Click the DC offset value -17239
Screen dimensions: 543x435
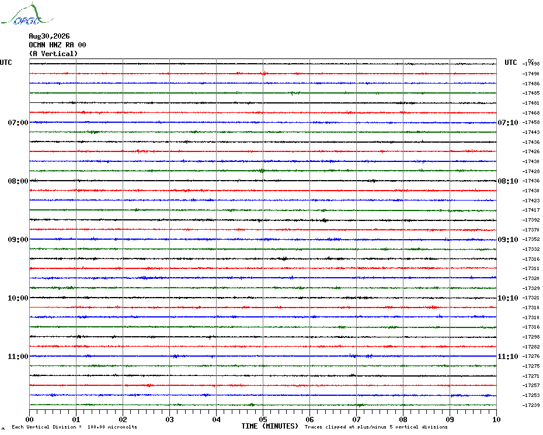(531, 405)
